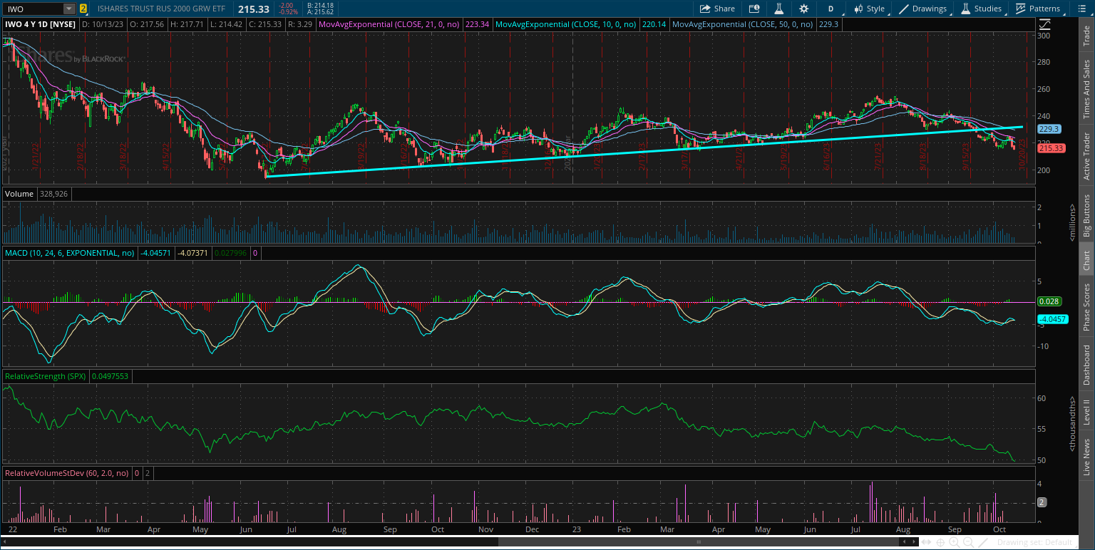
Task: Click the zoom in magnifier icon
Action: point(954,542)
